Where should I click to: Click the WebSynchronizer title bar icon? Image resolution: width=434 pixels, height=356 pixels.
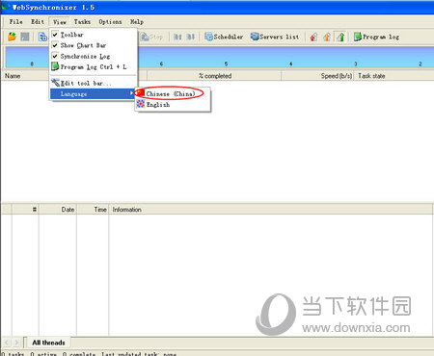(x=6, y=7)
